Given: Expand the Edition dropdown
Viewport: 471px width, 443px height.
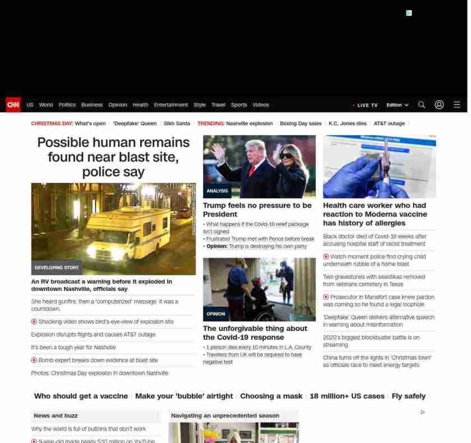Looking at the screenshot, I should [397, 105].
